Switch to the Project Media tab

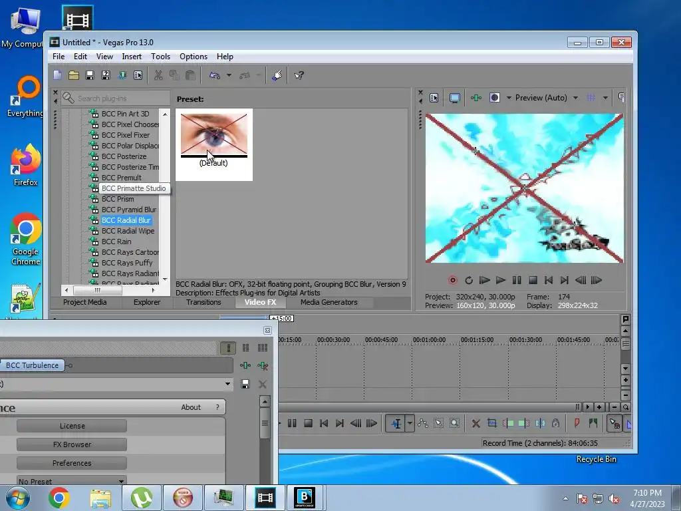(84, 303)
